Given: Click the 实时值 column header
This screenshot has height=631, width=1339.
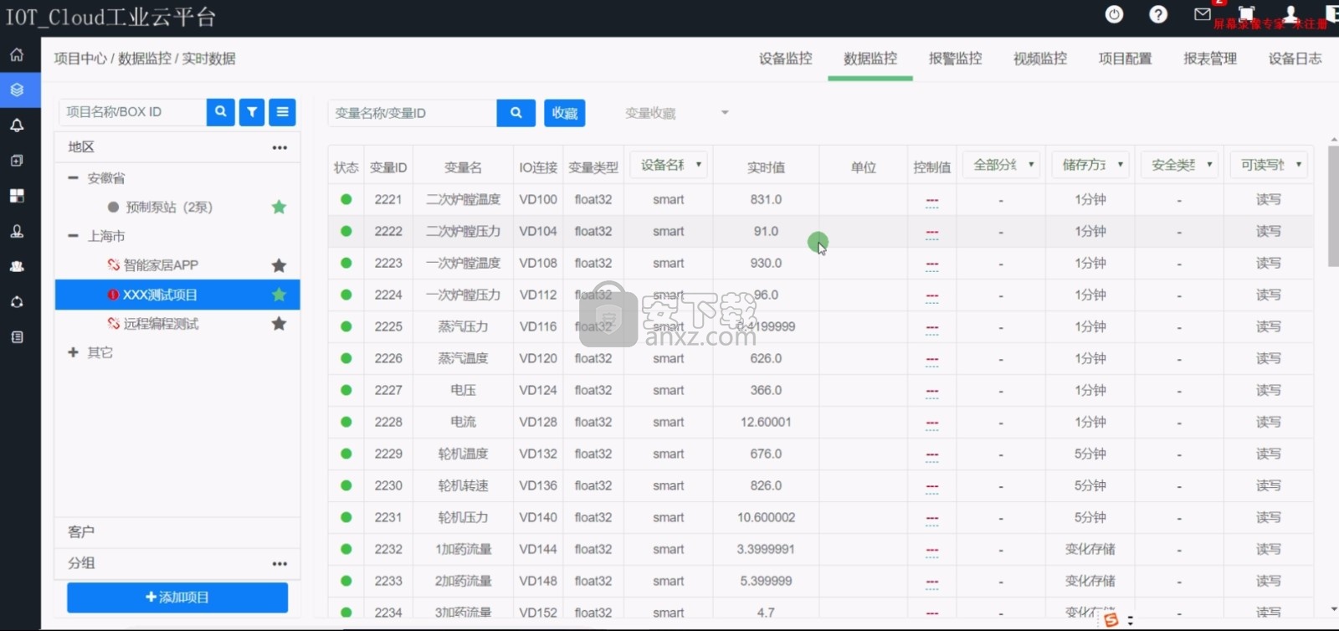Looking at the screenshot, I should click(x=766, y=167).
